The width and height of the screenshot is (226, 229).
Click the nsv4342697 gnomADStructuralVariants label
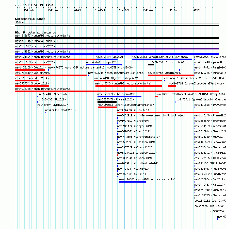[43, 36]
